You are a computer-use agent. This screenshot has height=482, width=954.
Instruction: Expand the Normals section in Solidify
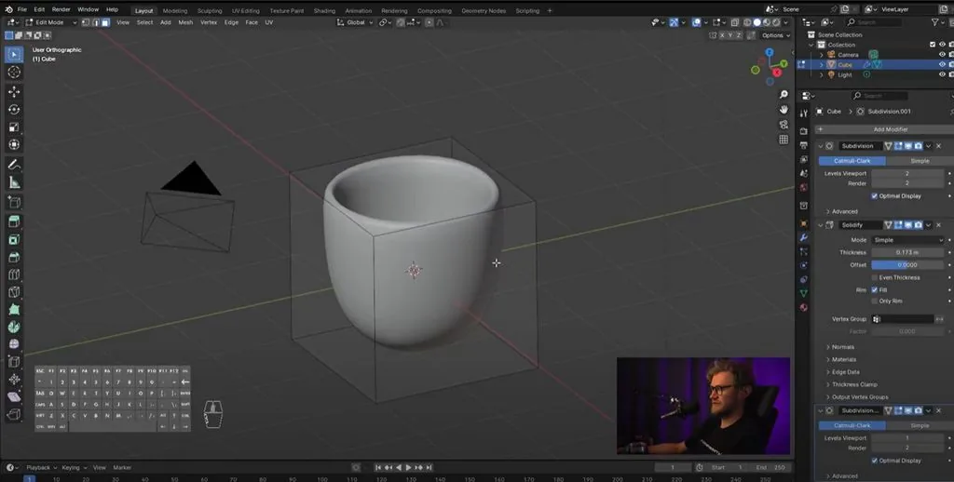coord(842,347)
